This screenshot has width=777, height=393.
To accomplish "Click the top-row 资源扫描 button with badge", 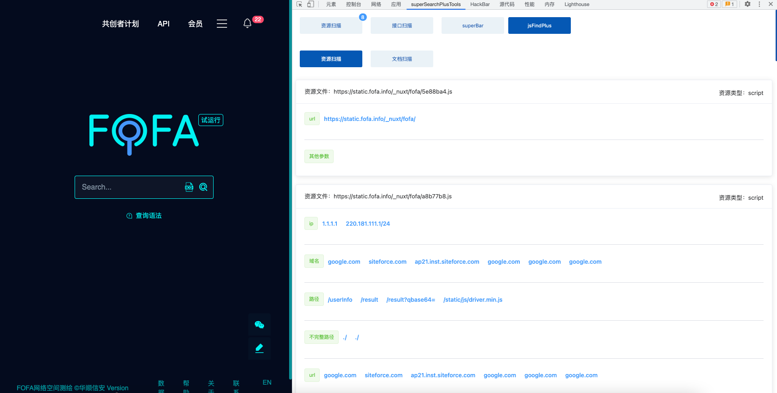I will coord(331,25).
